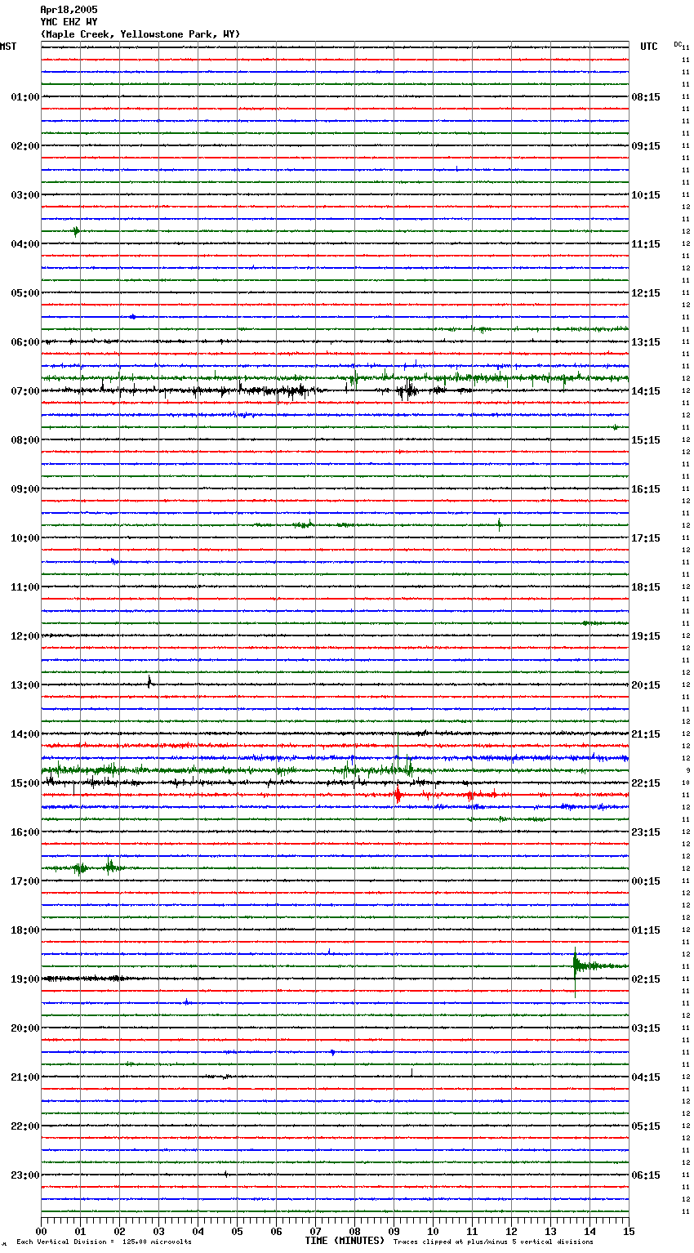Select the 21:00 MST time label

click(x=24, y=1077)
